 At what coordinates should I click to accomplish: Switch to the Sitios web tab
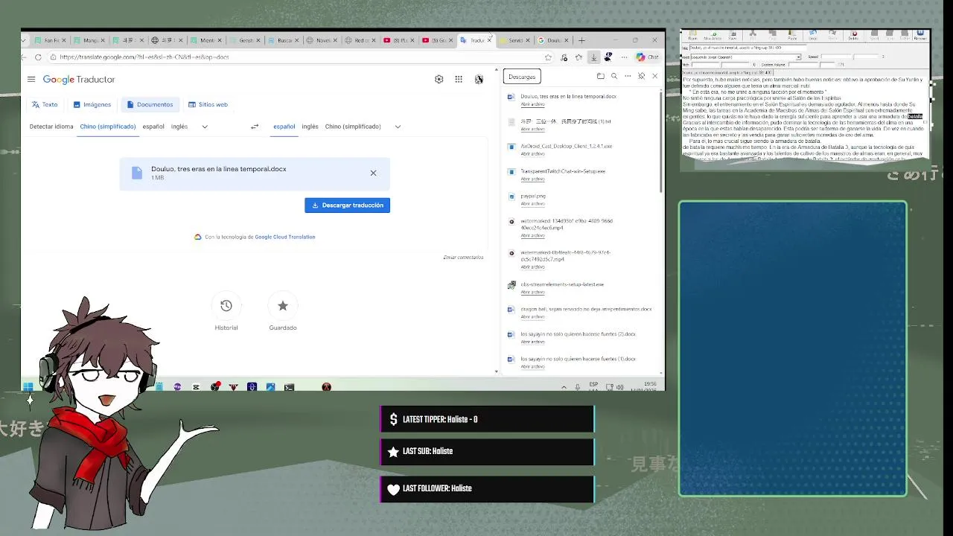[x=208, y=104]
